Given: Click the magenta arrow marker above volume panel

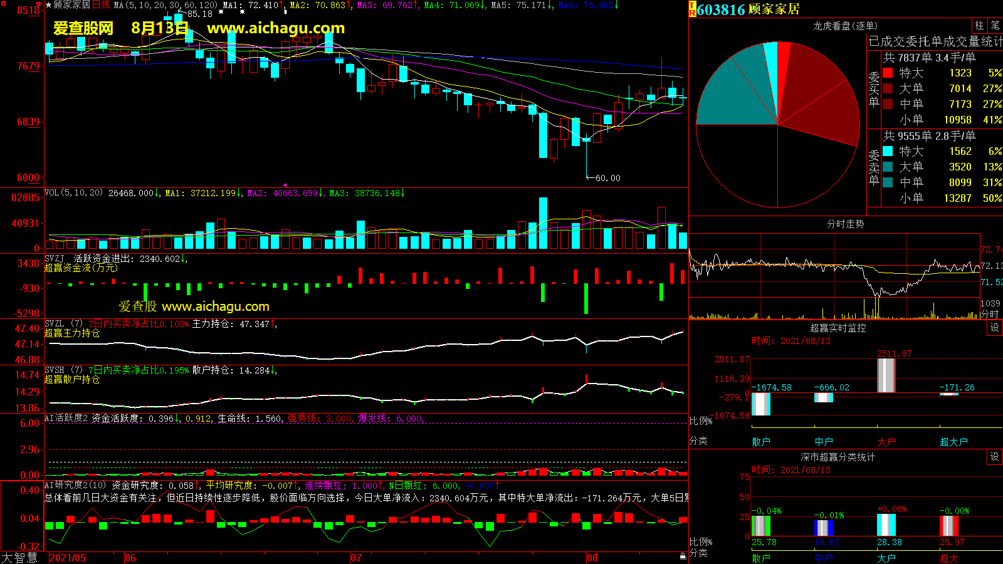Looking at the screenshot, I should pyautogui.click(x=285, y=185).
